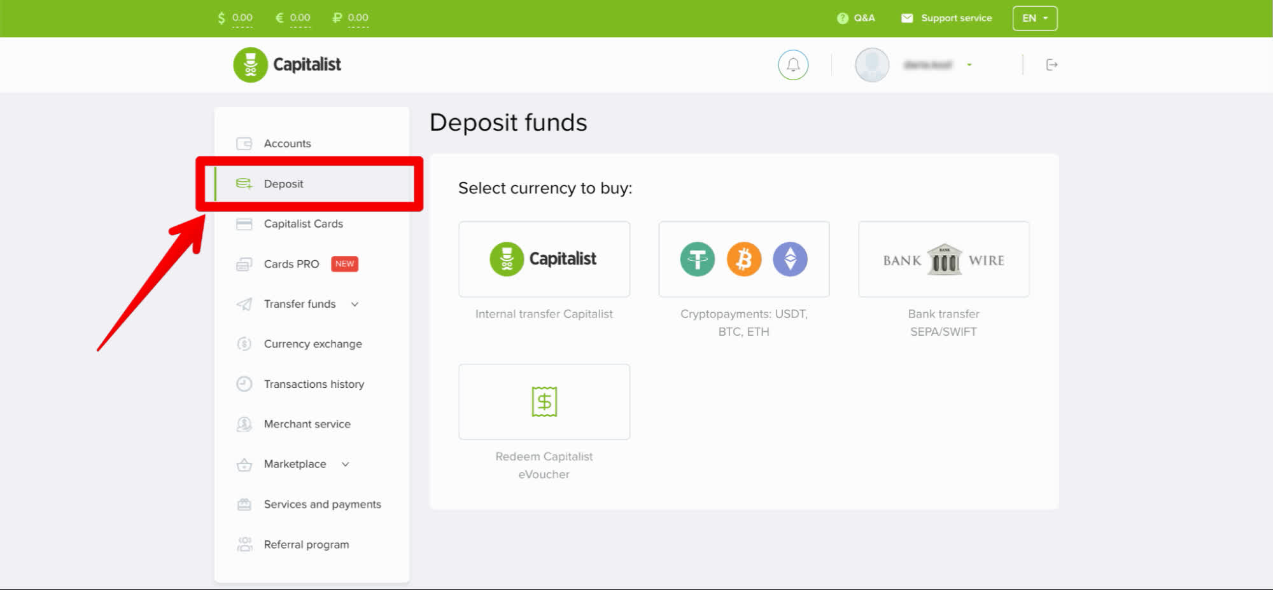1273x590 pixels.
Task: Expand the Transfer funds submenu chevron
Action: click(355, 305)
